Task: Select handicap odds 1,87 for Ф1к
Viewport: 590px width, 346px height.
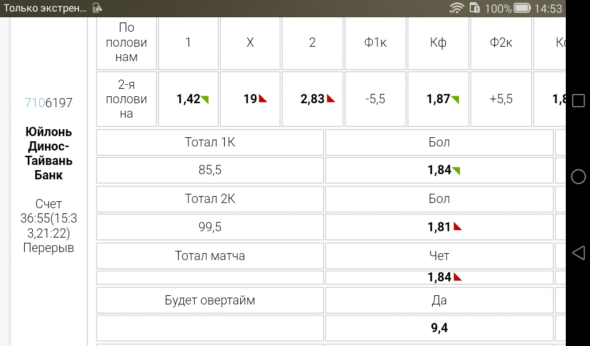Action: tap(438, 99)
